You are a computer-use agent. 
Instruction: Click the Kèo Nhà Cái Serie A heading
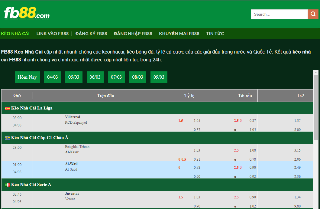pyautogui.click(x=31, y=185)
